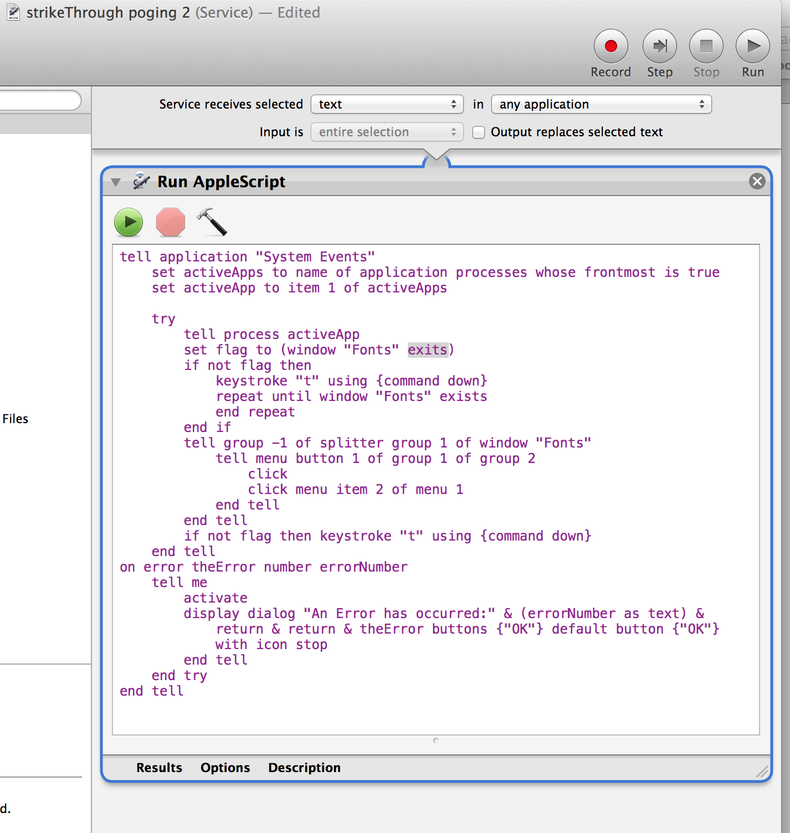The width and height of the screenshot is (790, 833).
Task: Click the highlighted word exits in the script
Action: pyautogui.click(x=428, y=349)
